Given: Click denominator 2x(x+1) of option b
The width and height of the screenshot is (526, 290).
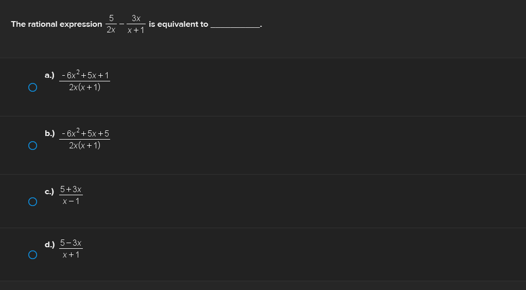Looking at the screenshot, I should coord(85,146).
